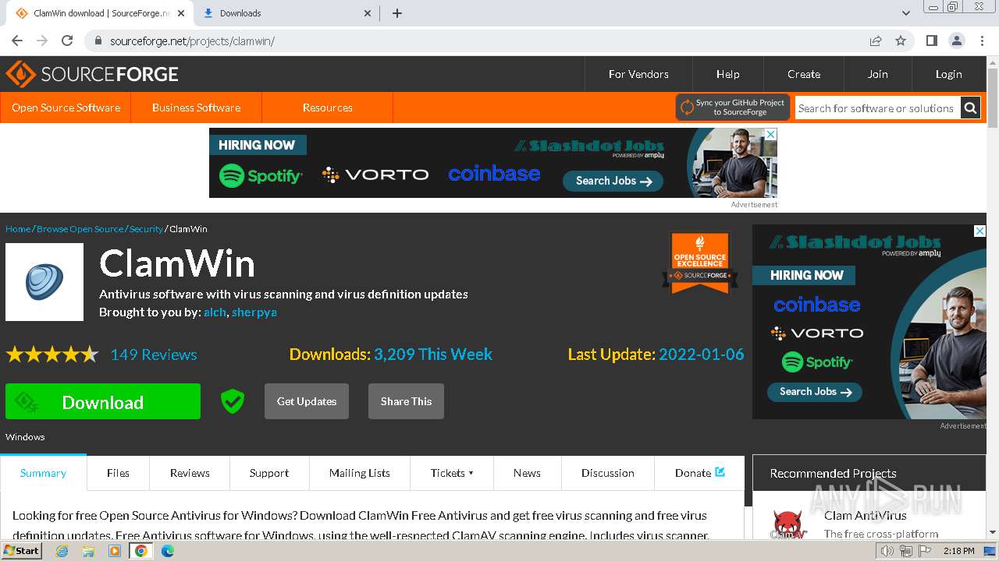Open Business Software menu

point(196,108)
